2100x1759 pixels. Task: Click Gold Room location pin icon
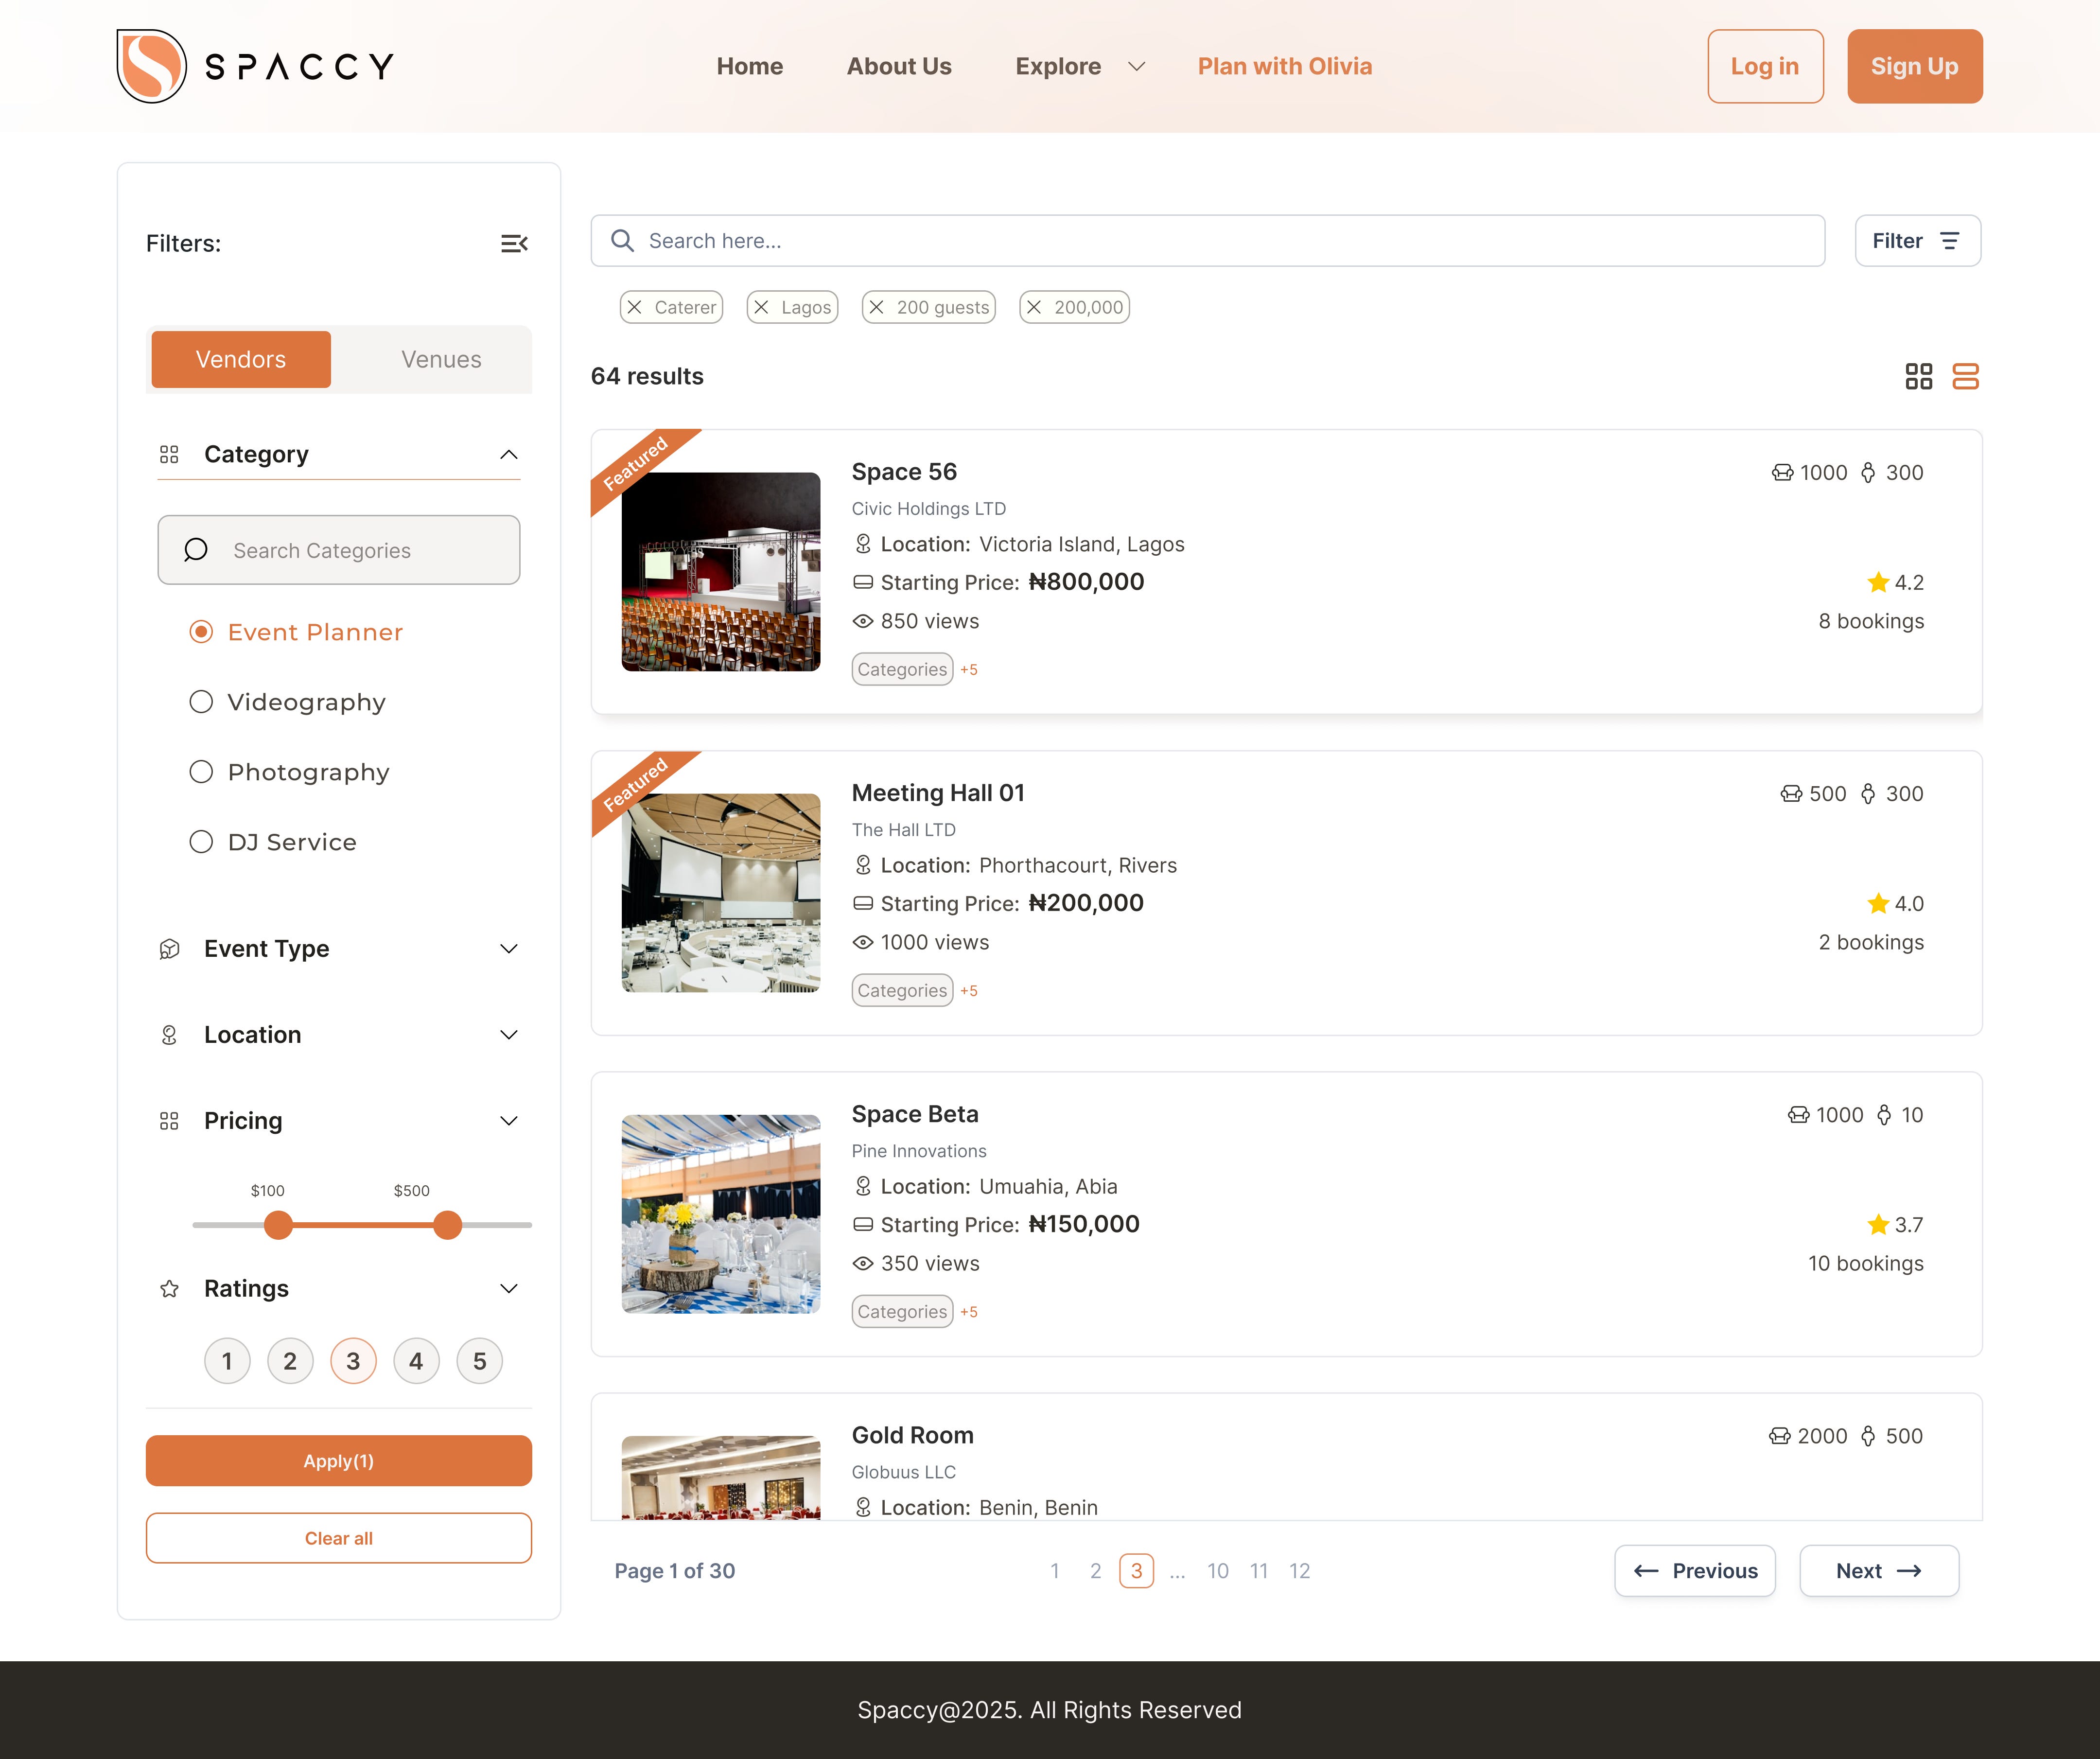point(863,1507)
